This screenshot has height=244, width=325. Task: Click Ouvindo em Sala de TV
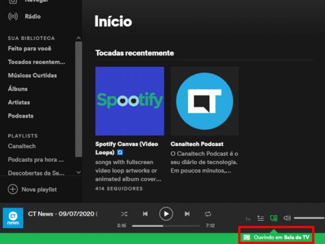click(282, 238)
